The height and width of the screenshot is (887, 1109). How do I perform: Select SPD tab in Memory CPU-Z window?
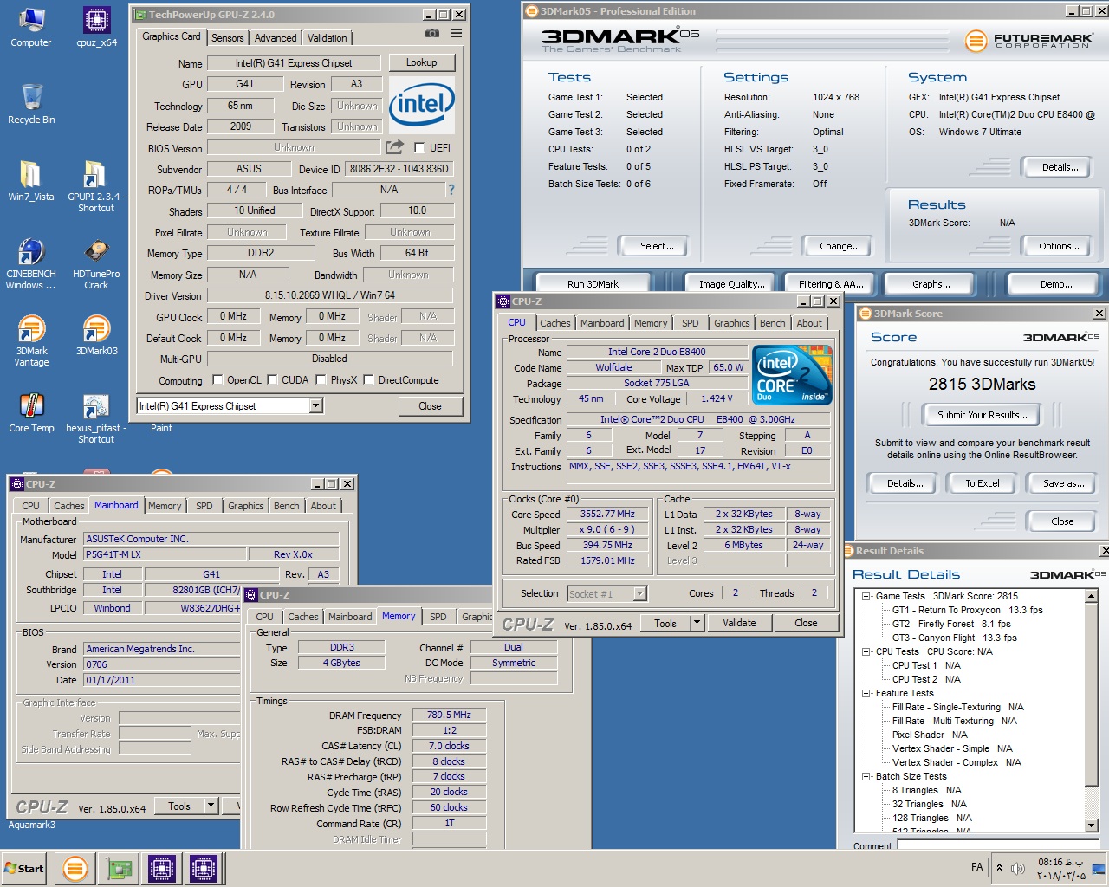438,617
